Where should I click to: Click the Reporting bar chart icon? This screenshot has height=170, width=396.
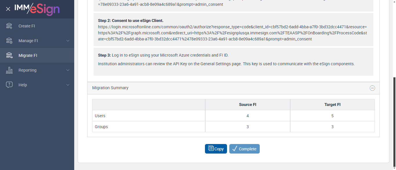point(9,70)
